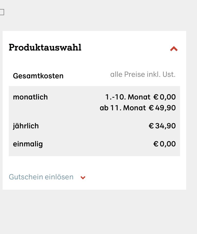The height and width of the screenshot is (234, 197).
Task: Click the monatlich row label
Action: tap(30, 97)
